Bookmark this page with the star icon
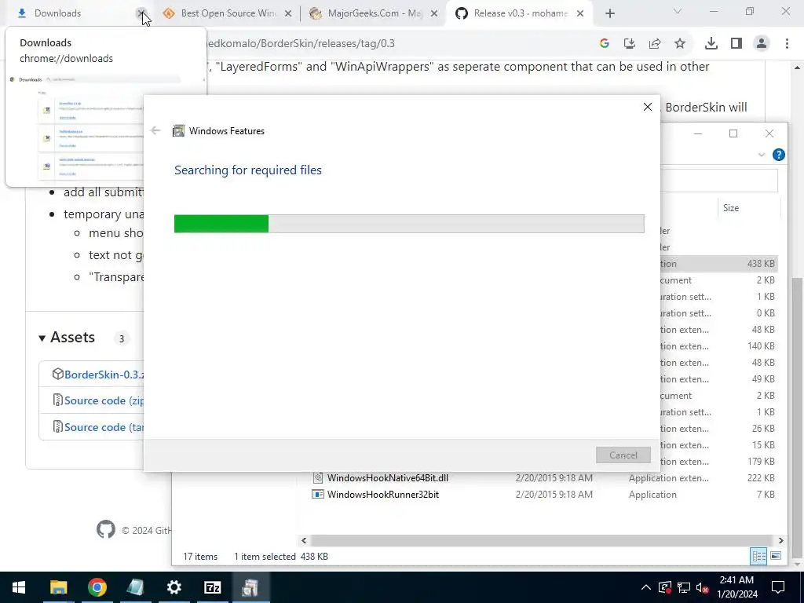804x603 pixels. [680, 44]
